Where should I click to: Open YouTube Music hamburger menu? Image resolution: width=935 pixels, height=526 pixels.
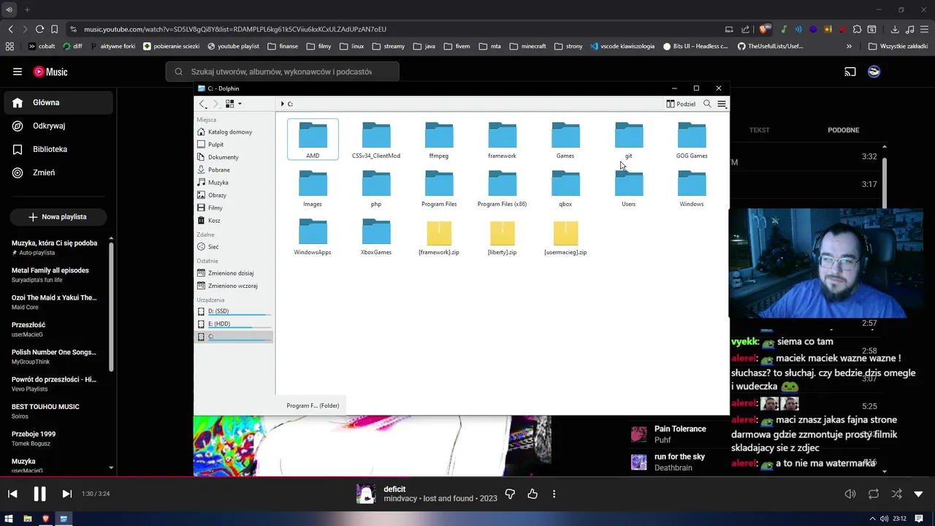click(x=18, y=72)
